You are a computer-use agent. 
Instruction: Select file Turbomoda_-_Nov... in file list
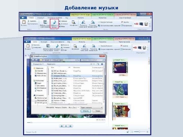click(x=77, y=93)
